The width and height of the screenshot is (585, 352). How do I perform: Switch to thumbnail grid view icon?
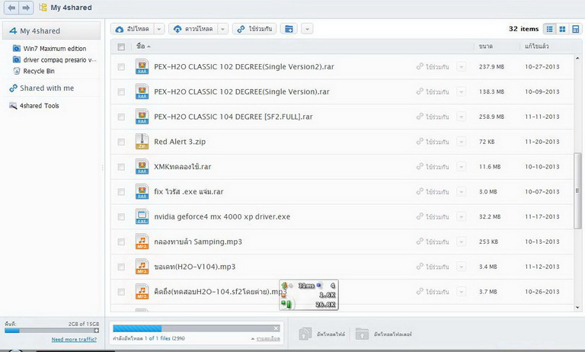point(562,29)
